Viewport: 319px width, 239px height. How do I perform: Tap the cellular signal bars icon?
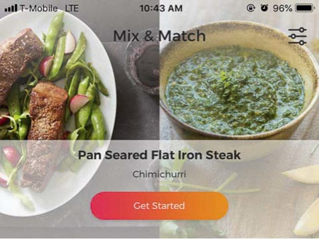click(11, 8)
